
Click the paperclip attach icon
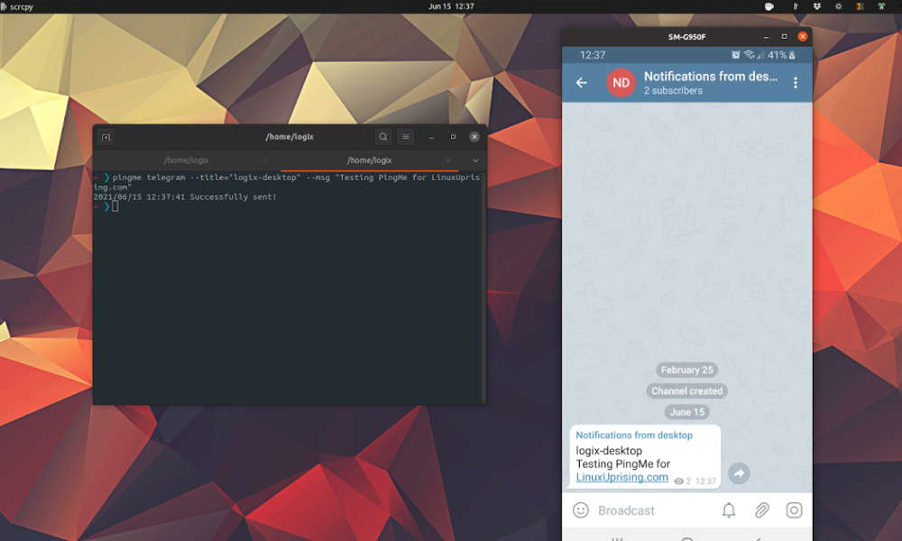pos(761,510)
